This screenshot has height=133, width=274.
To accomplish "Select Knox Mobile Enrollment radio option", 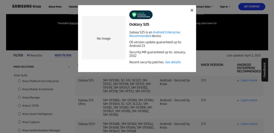I will [x=19, y=89].
